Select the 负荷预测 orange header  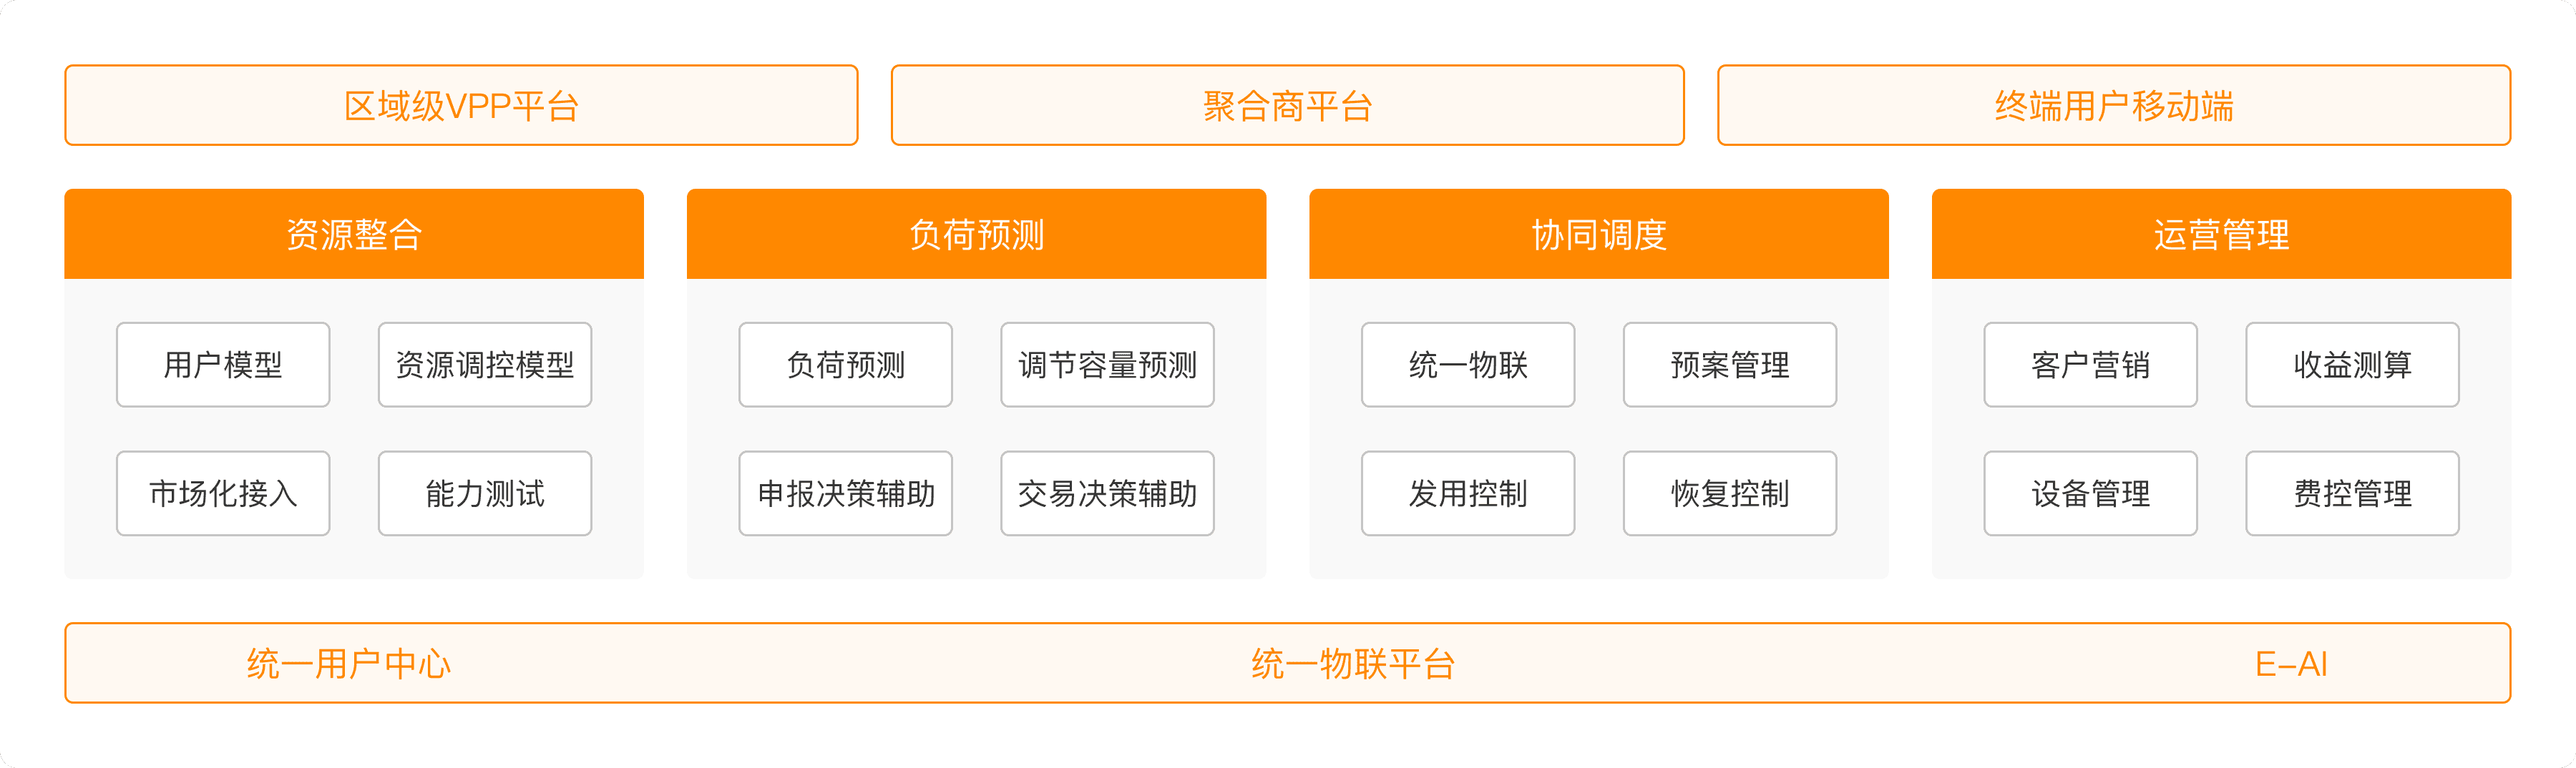976,235
